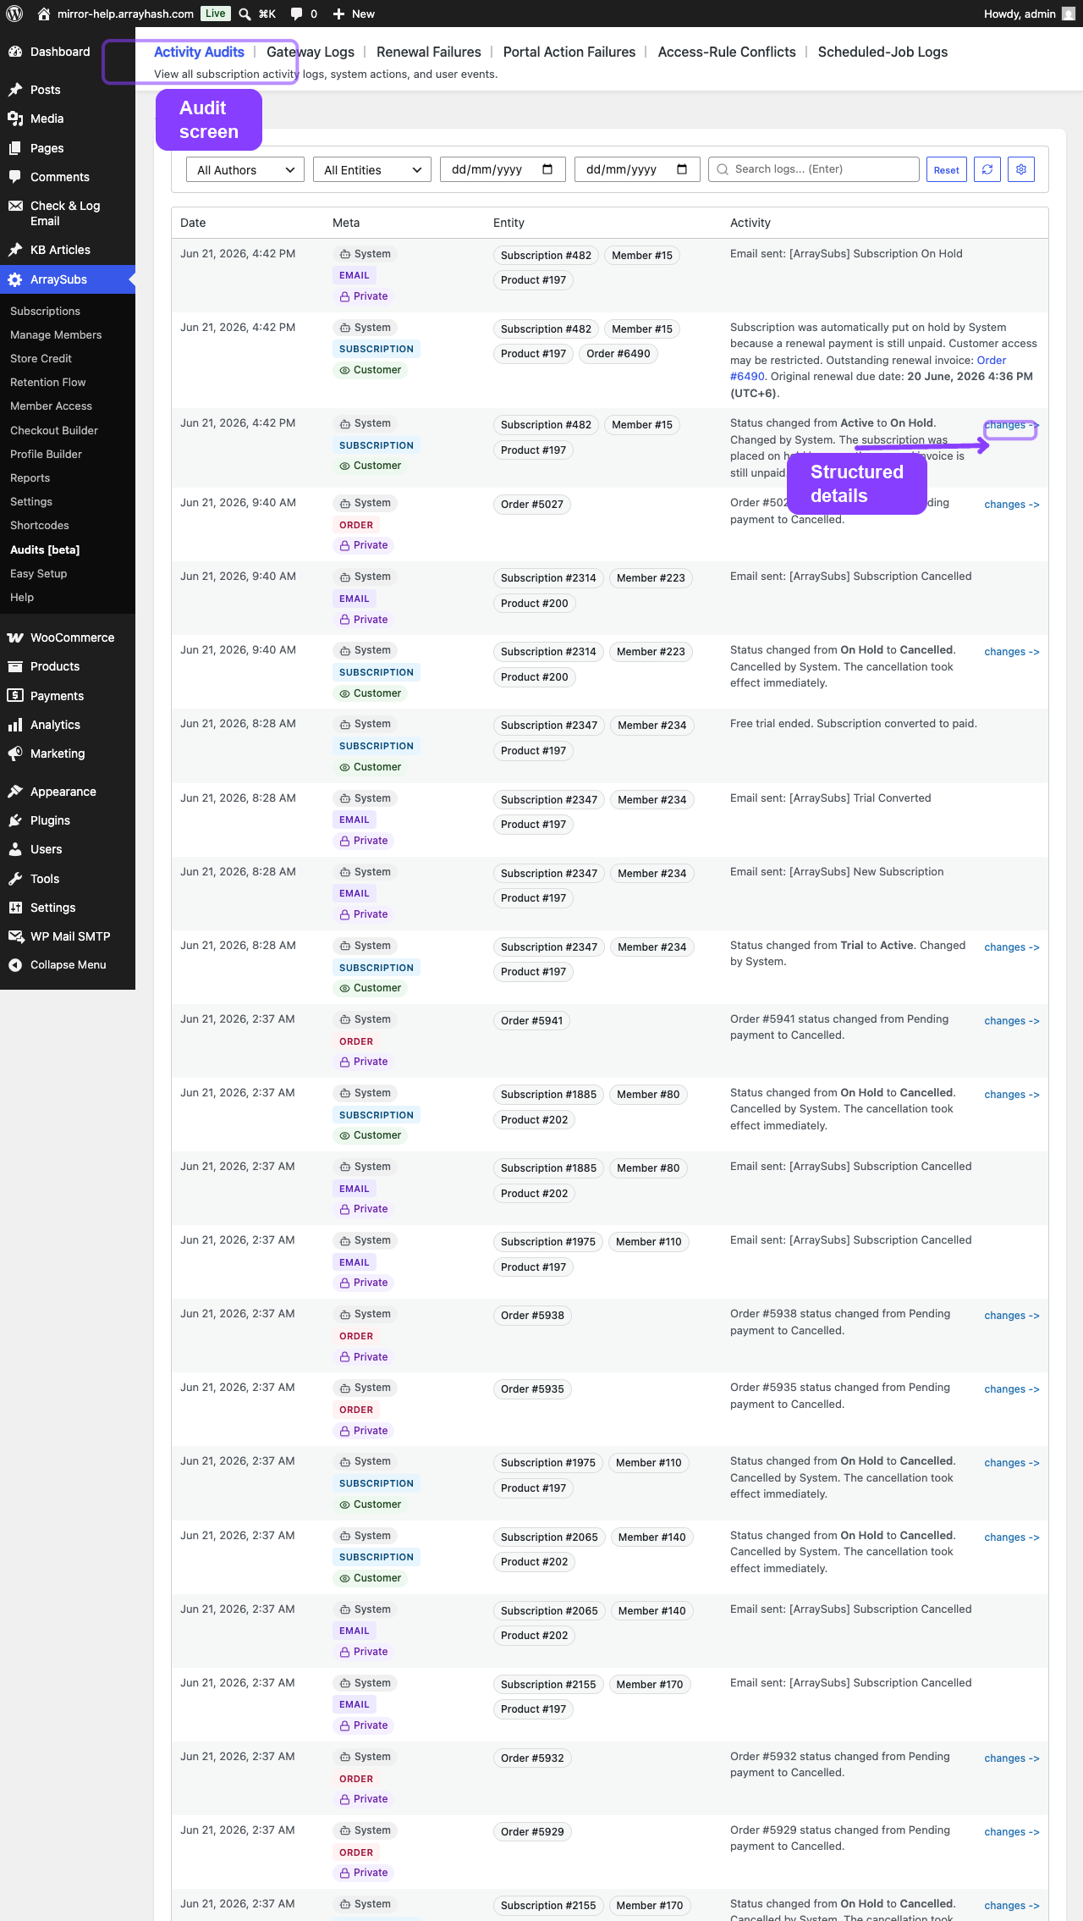
Task: Click the admin avatar thumbnail
Action: (1069, 14)
